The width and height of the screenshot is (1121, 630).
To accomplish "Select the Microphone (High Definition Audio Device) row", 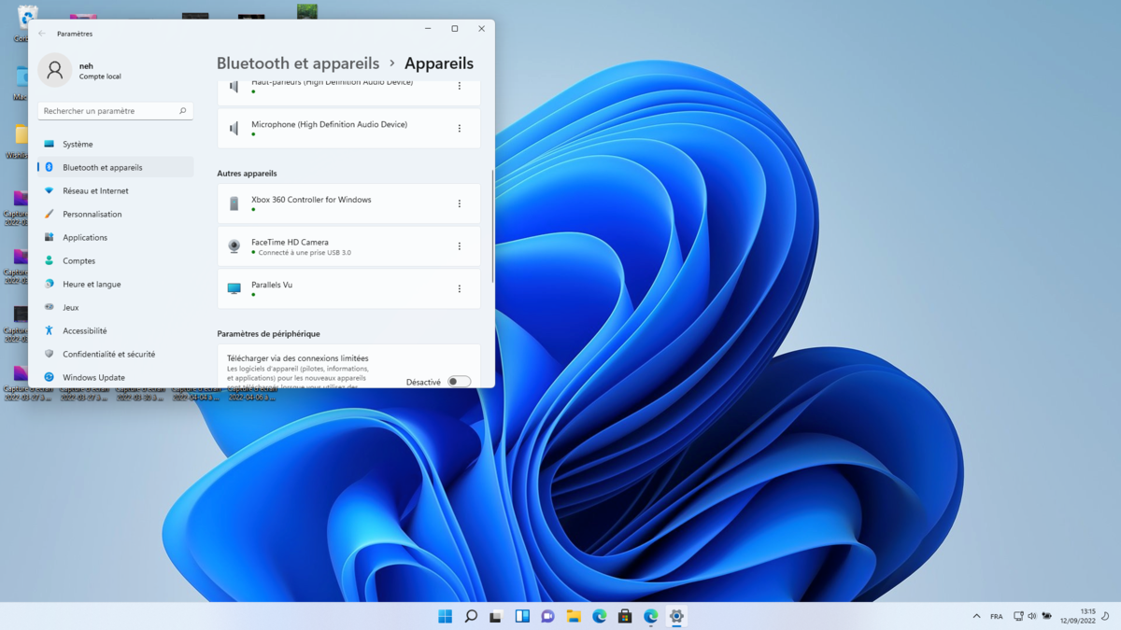I will [349, 129].
